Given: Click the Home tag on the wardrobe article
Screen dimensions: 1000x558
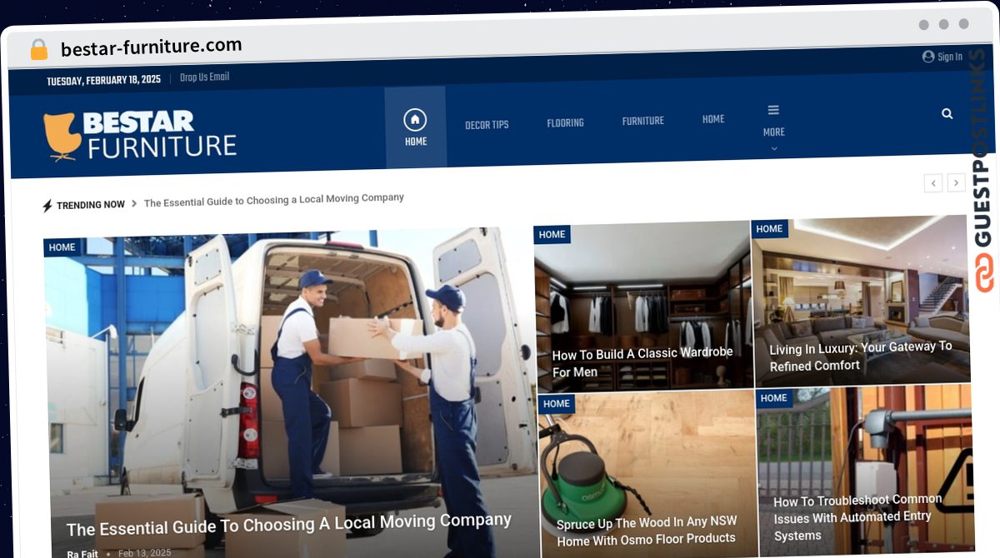Looking at the screenshot, I should click(552, 235).
